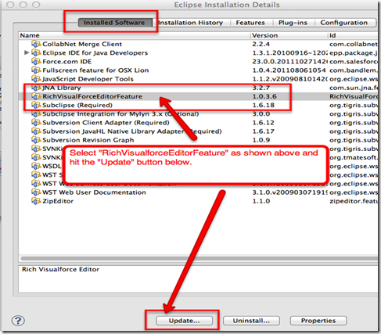Click version 1.1.0 of ZipEditor
This screenshot has height=334, width=381.
click(x=261, y=201)
